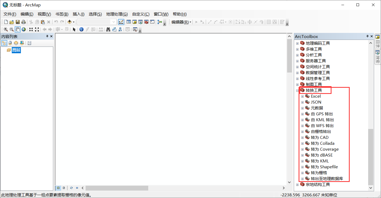Open the 自定义(C) menu

[141, 14]
